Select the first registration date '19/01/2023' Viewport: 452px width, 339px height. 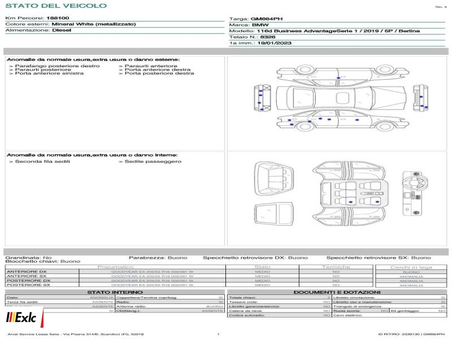[x=275, y=43]
